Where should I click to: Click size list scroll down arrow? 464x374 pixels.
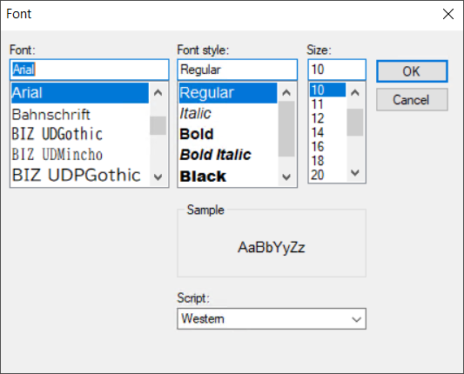click(x=355, y=172)
